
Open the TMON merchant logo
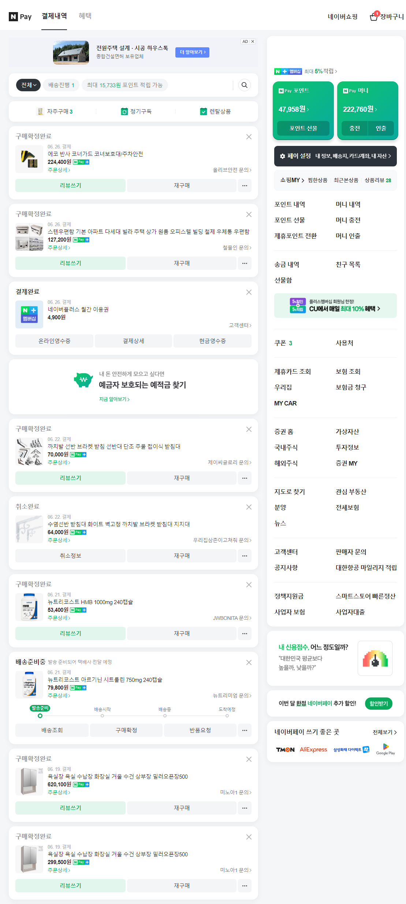pyautogui.click(x=285, y=749)
